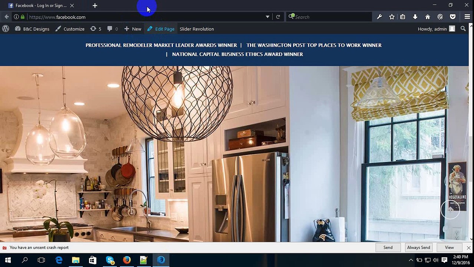Open B&C Designs site dashboard menu
This screenshot has width=474, height=267.
32,29
